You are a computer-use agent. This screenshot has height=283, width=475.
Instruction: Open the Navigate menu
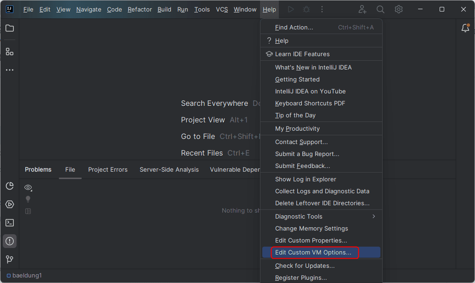(x=89, y=9)
